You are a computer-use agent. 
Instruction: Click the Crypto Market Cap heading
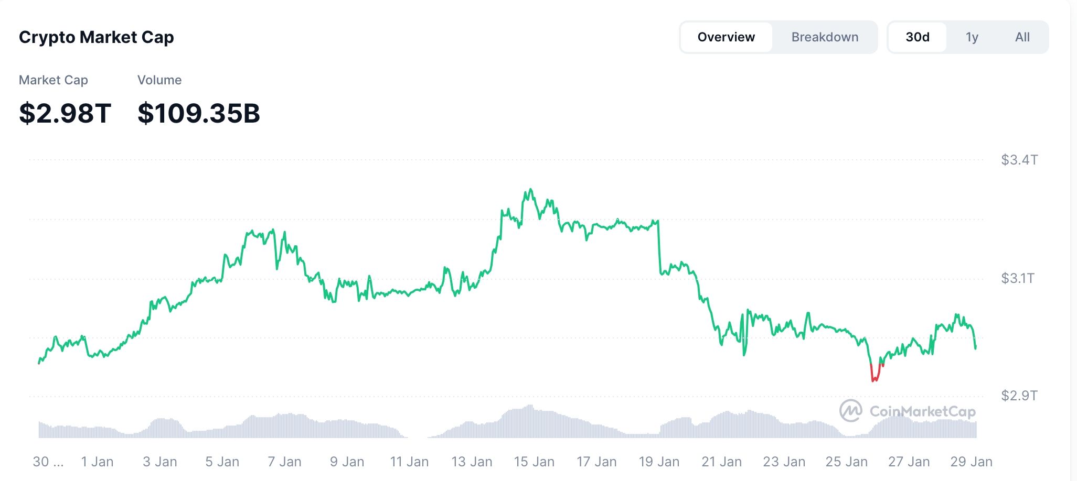click(x=97, y=37)
